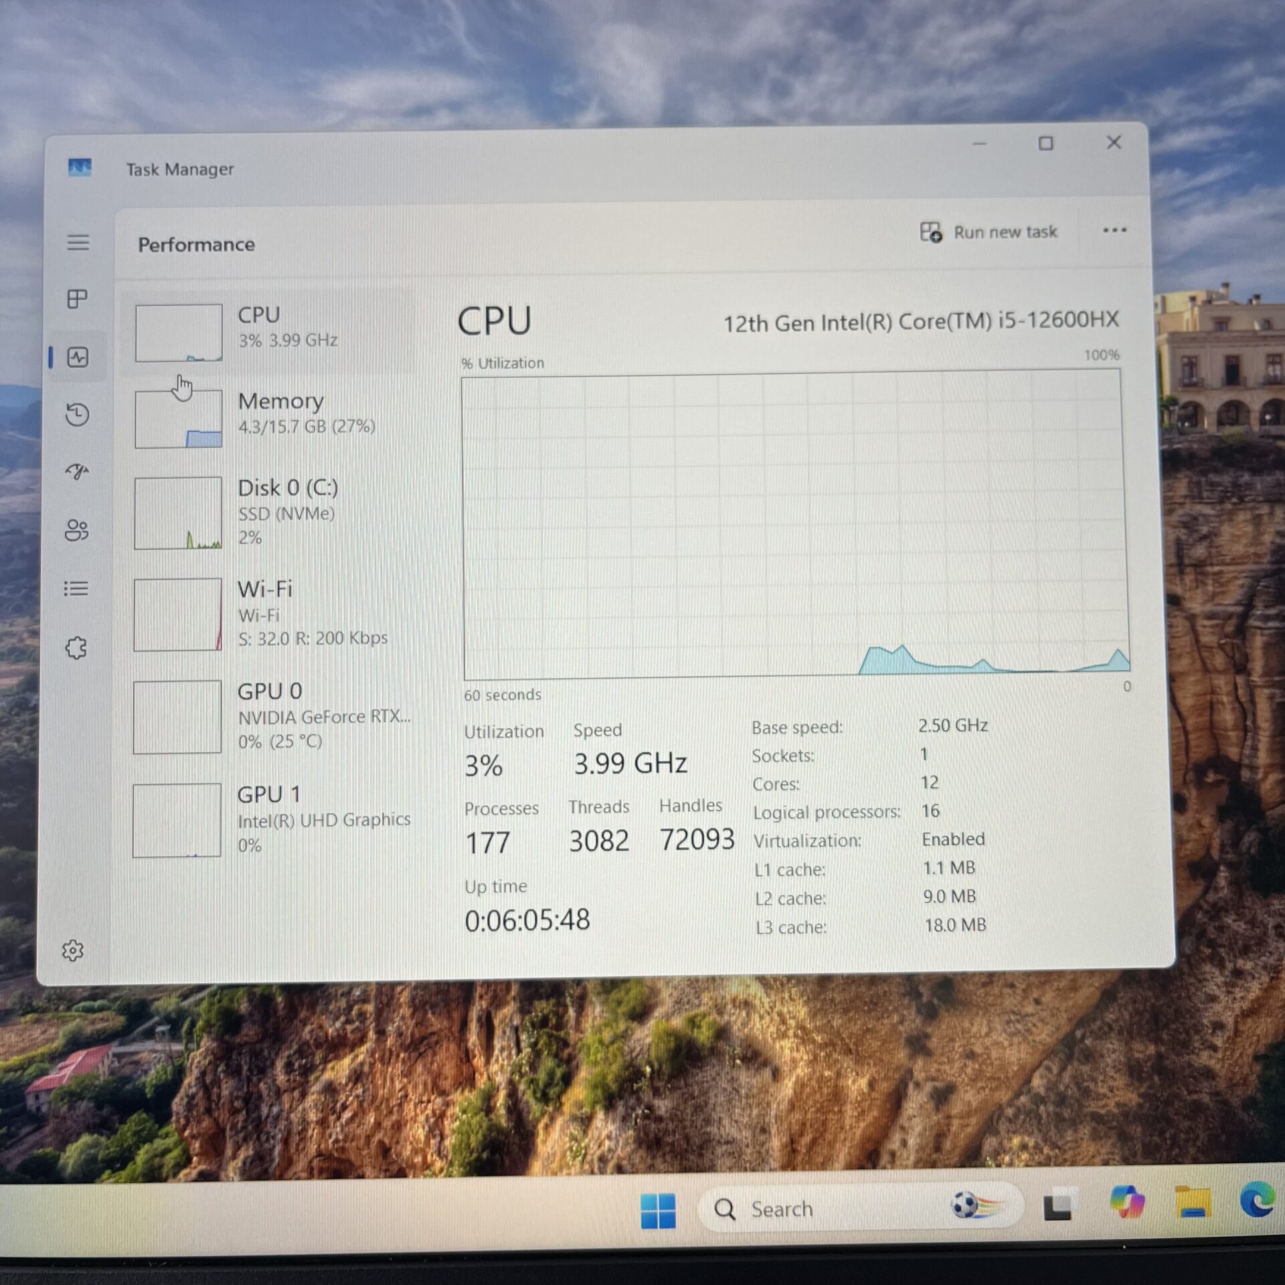Click the 12th Gen Intel Core i5-12600HX text
This screenshot has height=1285, width=1285.
[x=921, y=322]
